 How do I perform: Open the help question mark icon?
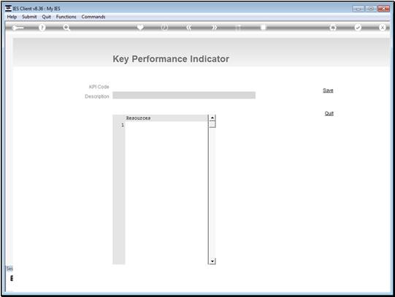[42, 28]
